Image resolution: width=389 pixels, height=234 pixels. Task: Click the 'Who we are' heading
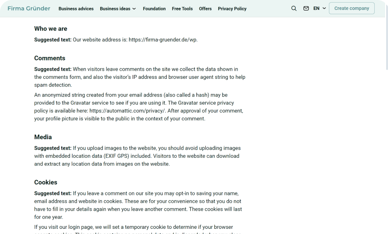pos(51,29)
